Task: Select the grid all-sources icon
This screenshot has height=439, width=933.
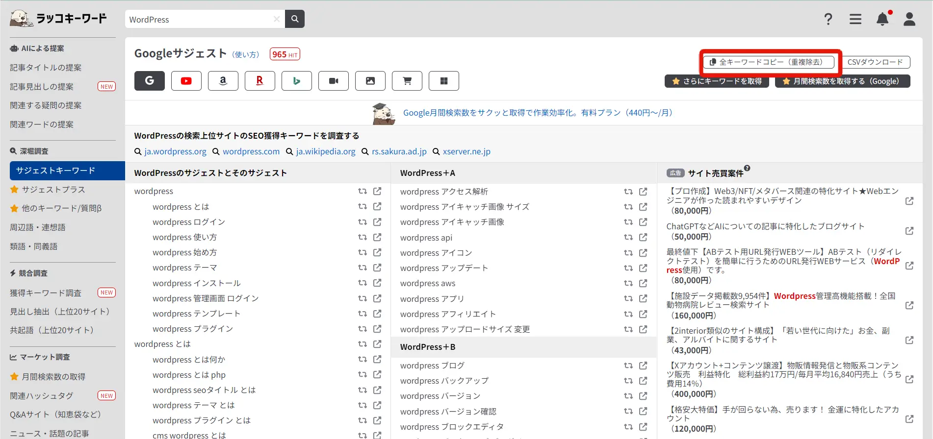Action: click(444, 81)
